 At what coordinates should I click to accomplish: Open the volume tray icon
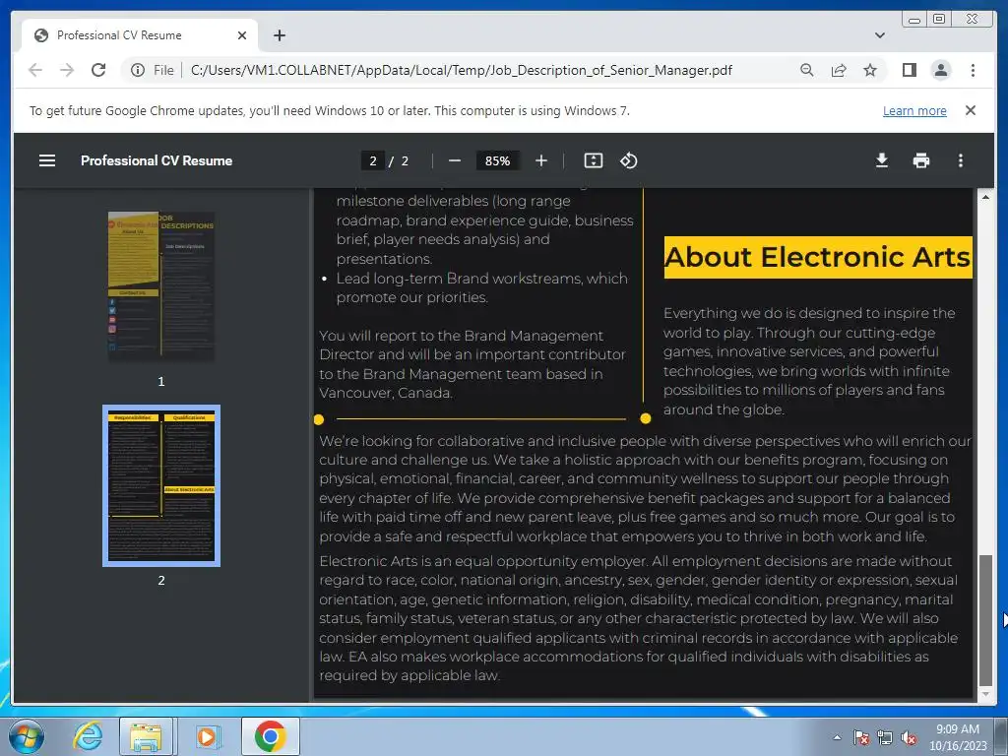coord(909,737)
